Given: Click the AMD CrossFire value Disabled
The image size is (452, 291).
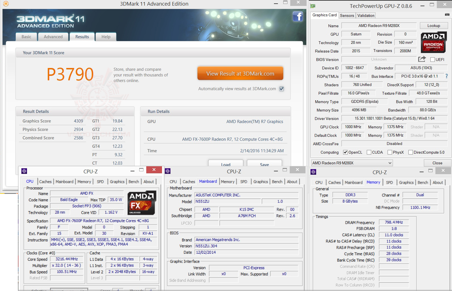Looking at the screenshot, I should pyautogui.click(x=394, y=144).
